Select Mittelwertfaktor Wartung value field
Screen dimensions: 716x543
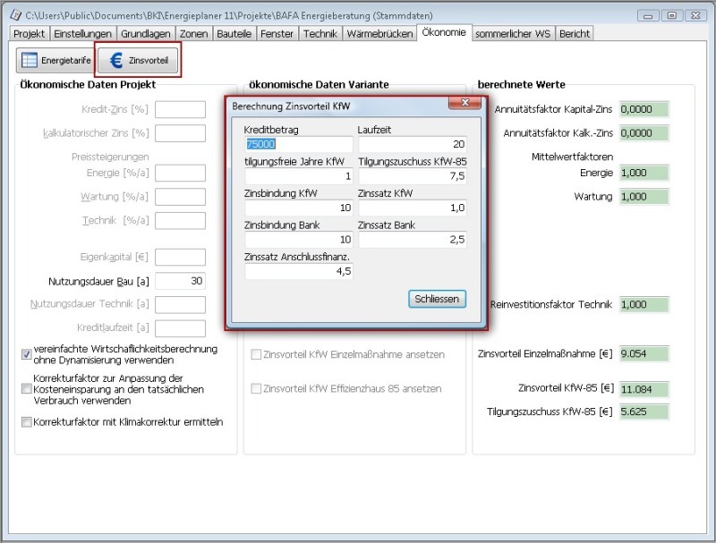coord(644,197)
